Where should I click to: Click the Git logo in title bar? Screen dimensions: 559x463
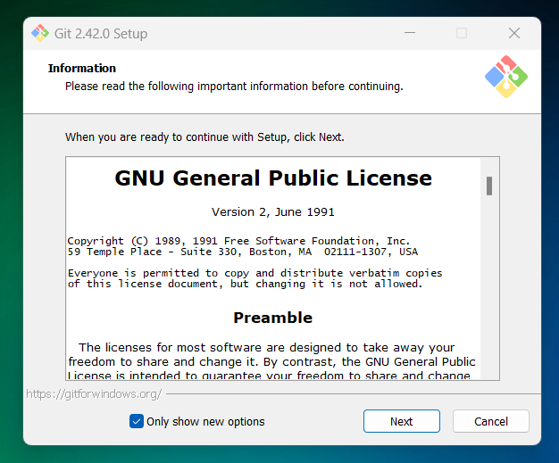40,33
